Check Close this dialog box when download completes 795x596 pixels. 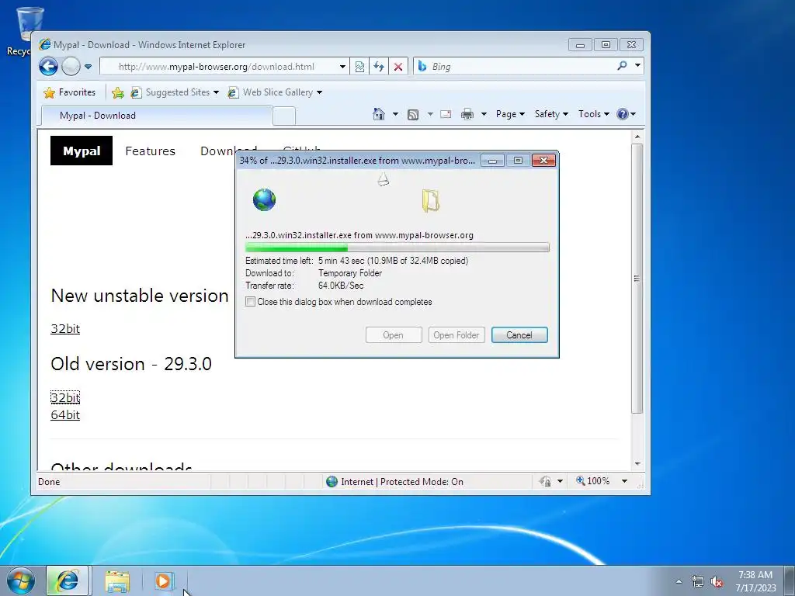click(x=251, y=302)
